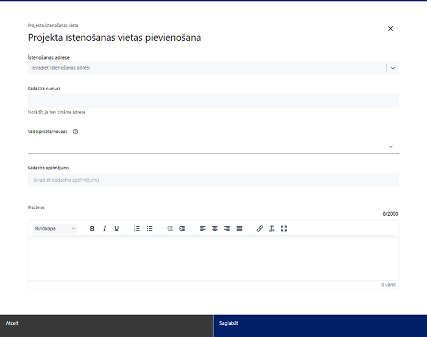Toggle italic formatting in the editor
Viewport: 427px width, 337px height.
[x=105, y=229]
